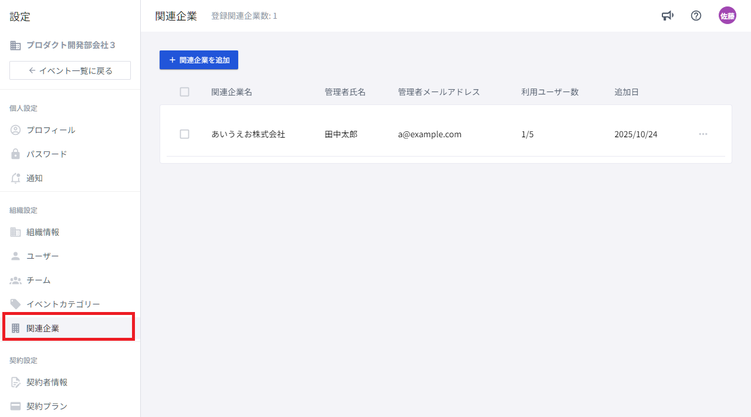Image resolution: width=751 pixels, height=417 pixels.
Task: Open the 組織情報 settings page
Action: [x=43, y=232]
